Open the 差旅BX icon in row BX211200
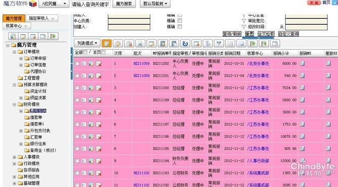The width and height of the screenshot is (338, 187). point(328,88)
